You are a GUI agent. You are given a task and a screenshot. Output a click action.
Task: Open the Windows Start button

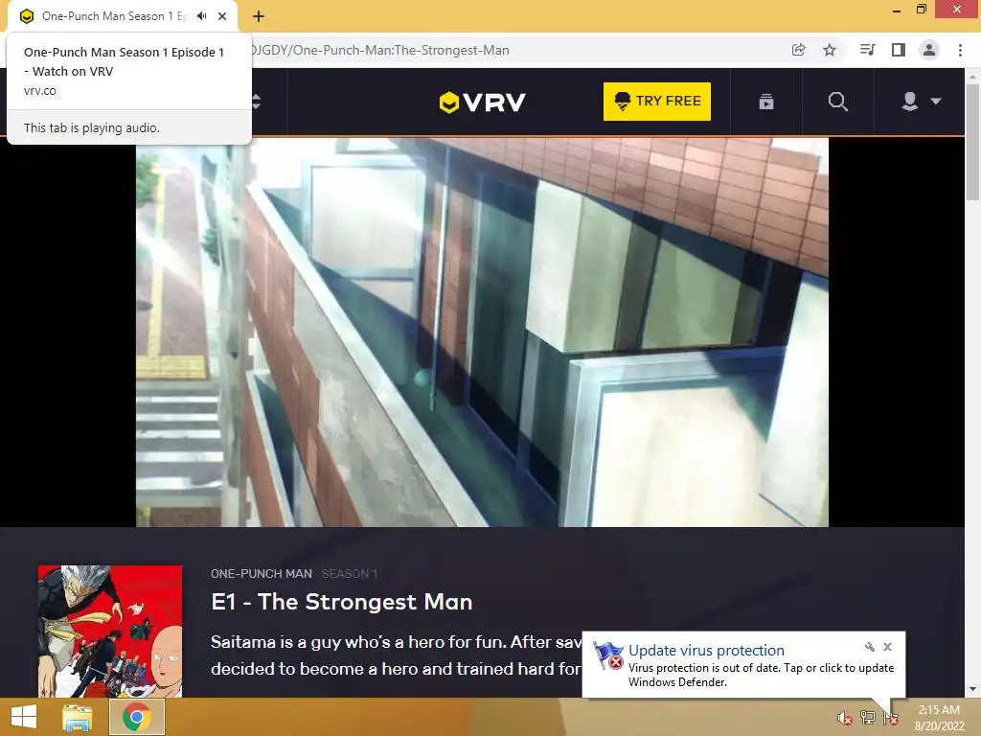point(24,717)
